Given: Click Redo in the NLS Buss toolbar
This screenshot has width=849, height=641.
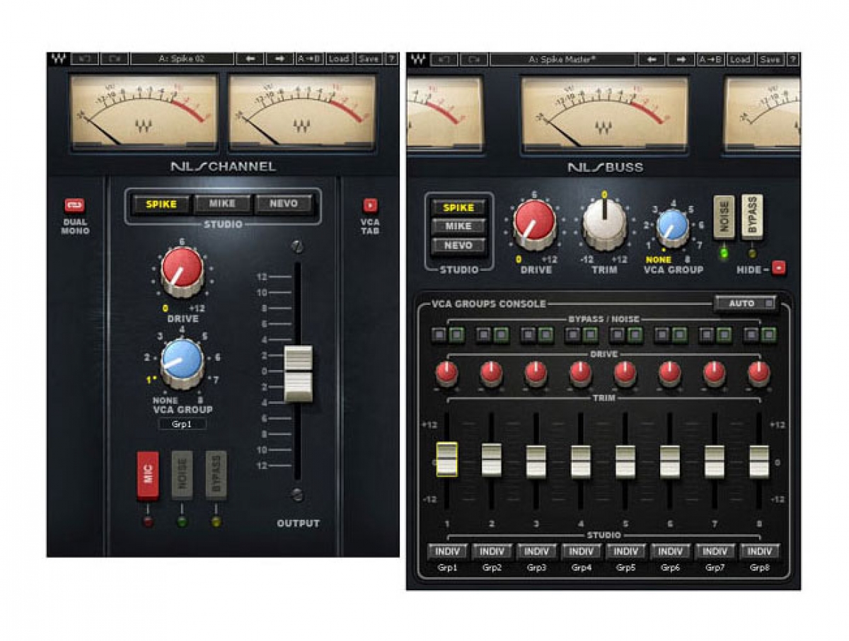Looking at the screenshot, I should click(x=473, y=59).
